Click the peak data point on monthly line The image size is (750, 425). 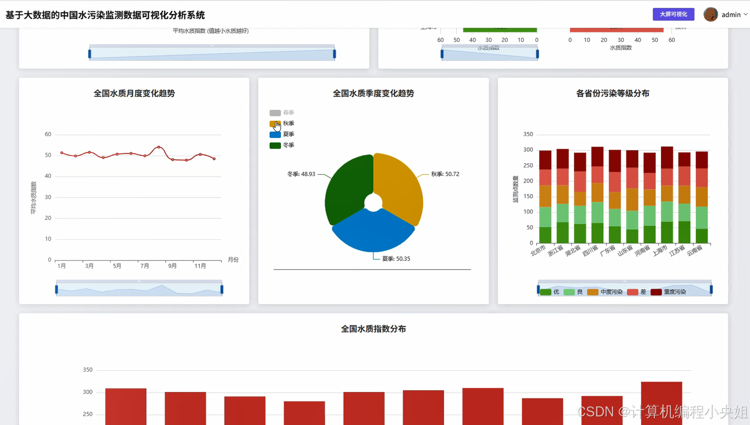coord(159,147)
